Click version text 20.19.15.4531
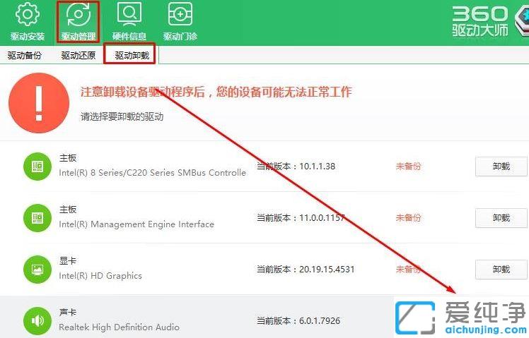The image size is (529, 338). coord(327,270)
